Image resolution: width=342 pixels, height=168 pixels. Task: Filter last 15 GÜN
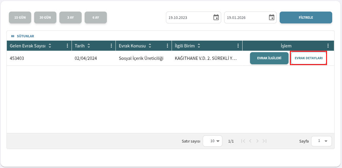20,17
